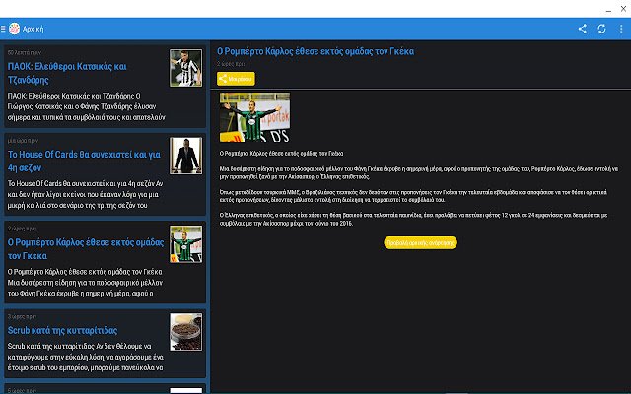Refresh the news feed
Screen dimensions: 631x394
(x=601, y=29)
